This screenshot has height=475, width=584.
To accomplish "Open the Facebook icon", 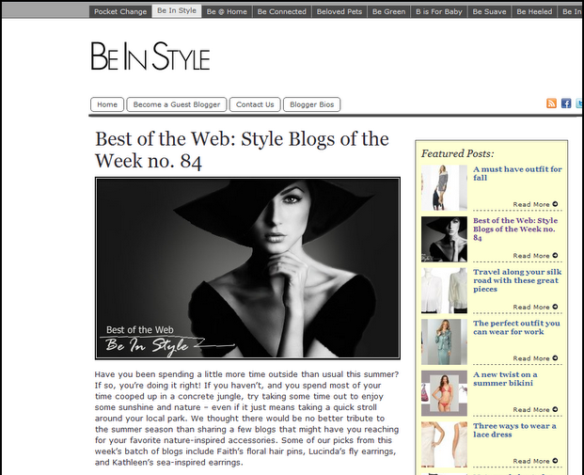I will coord(566,103).
